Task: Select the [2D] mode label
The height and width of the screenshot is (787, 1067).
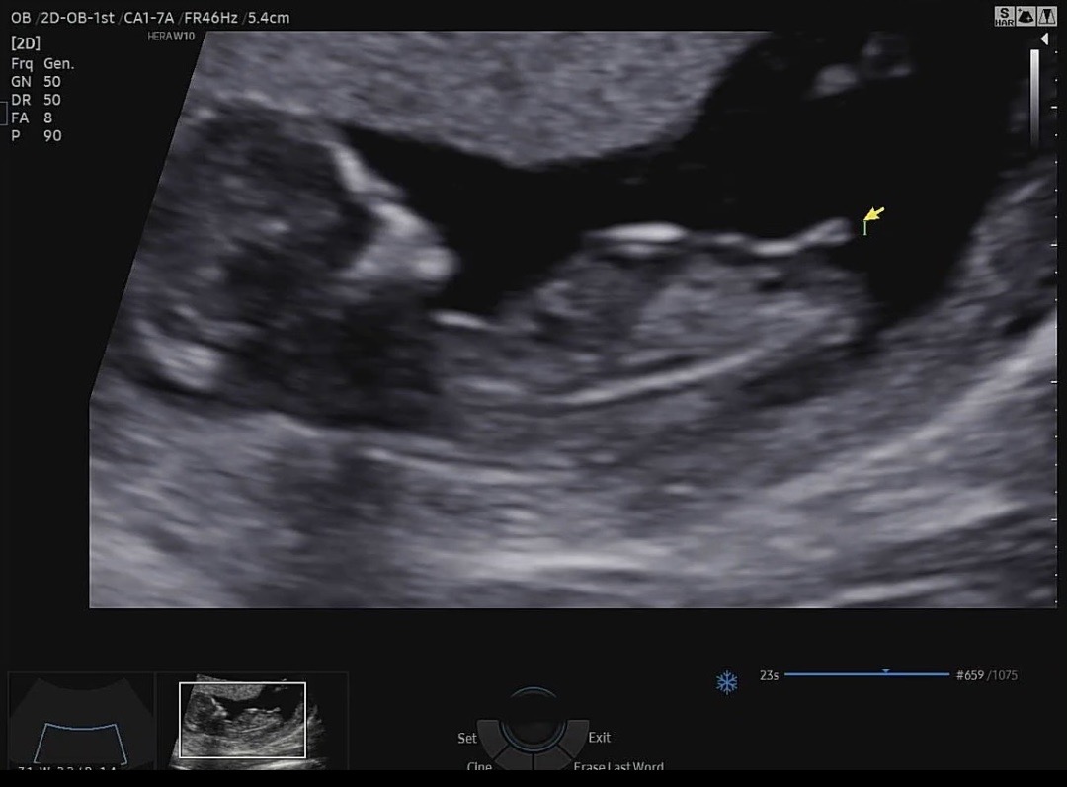Action: pos(26,42)
